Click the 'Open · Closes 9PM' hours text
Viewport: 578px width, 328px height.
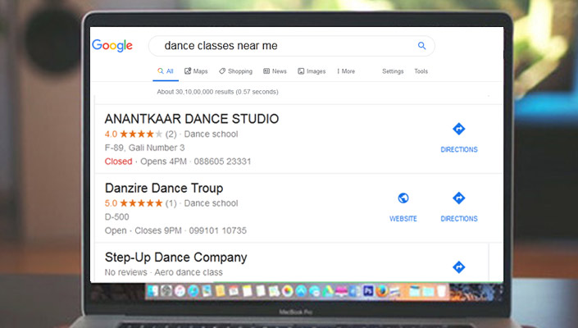pos(143,230)
